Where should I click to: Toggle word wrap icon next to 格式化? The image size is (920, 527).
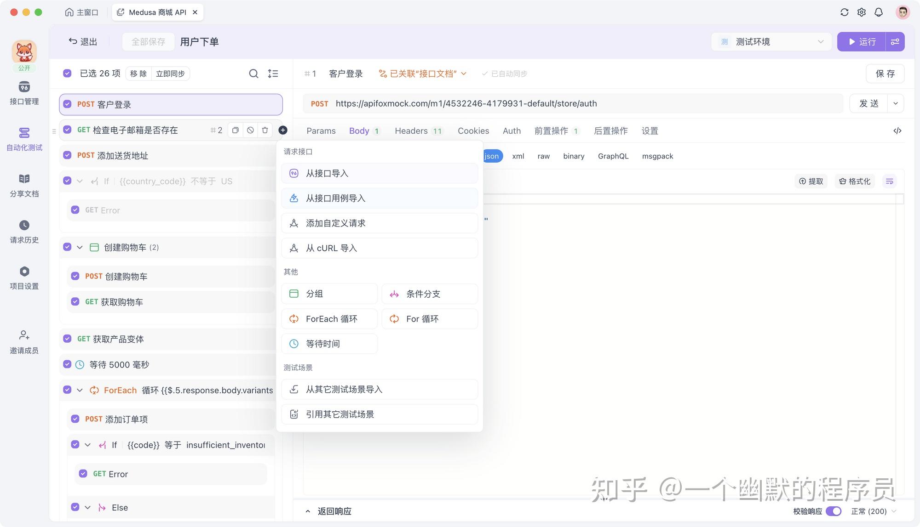click(889, 181)
